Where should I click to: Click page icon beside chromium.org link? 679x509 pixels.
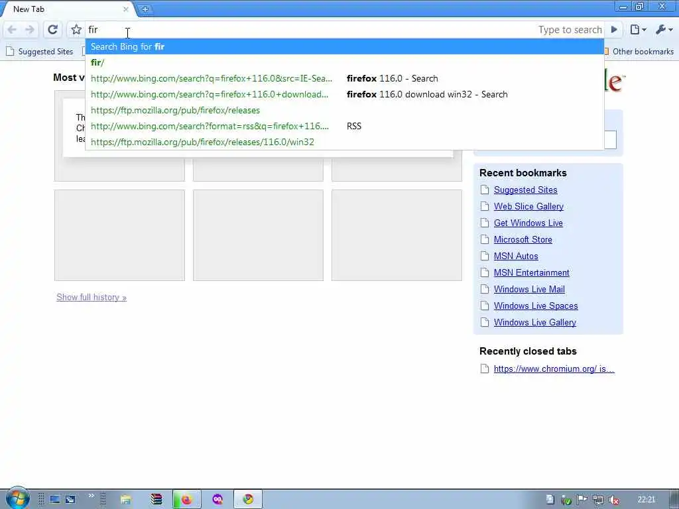tap(485, 368)
